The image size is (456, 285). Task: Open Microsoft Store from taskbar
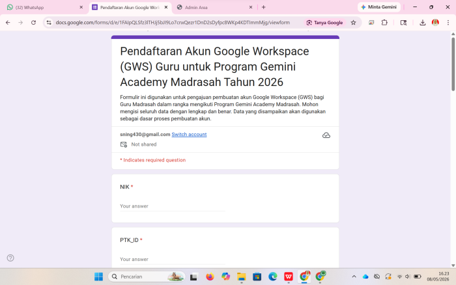click(x=257, y=277)
